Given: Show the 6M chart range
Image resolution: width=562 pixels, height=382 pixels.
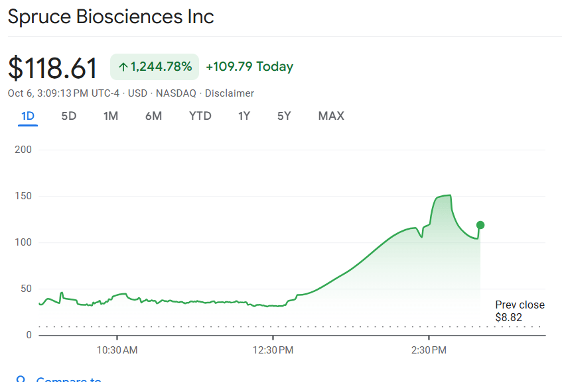Looking at the screenshot, I should pyautogui.click(x=153, y=116).
